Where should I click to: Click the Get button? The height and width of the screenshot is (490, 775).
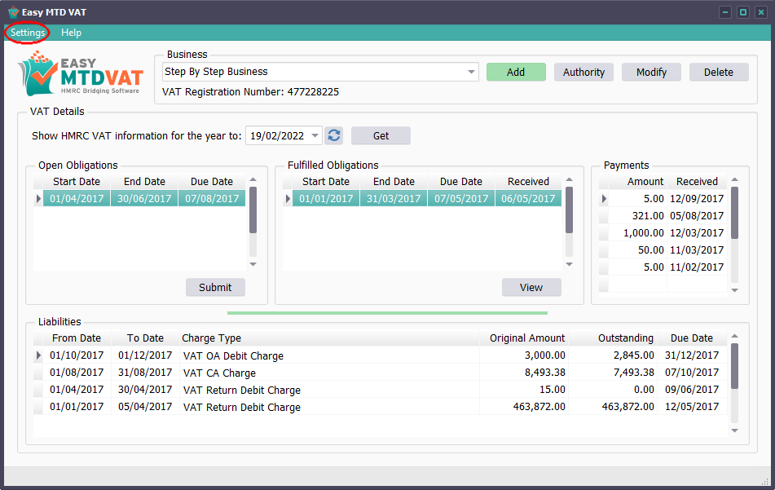tap(381, 135)
